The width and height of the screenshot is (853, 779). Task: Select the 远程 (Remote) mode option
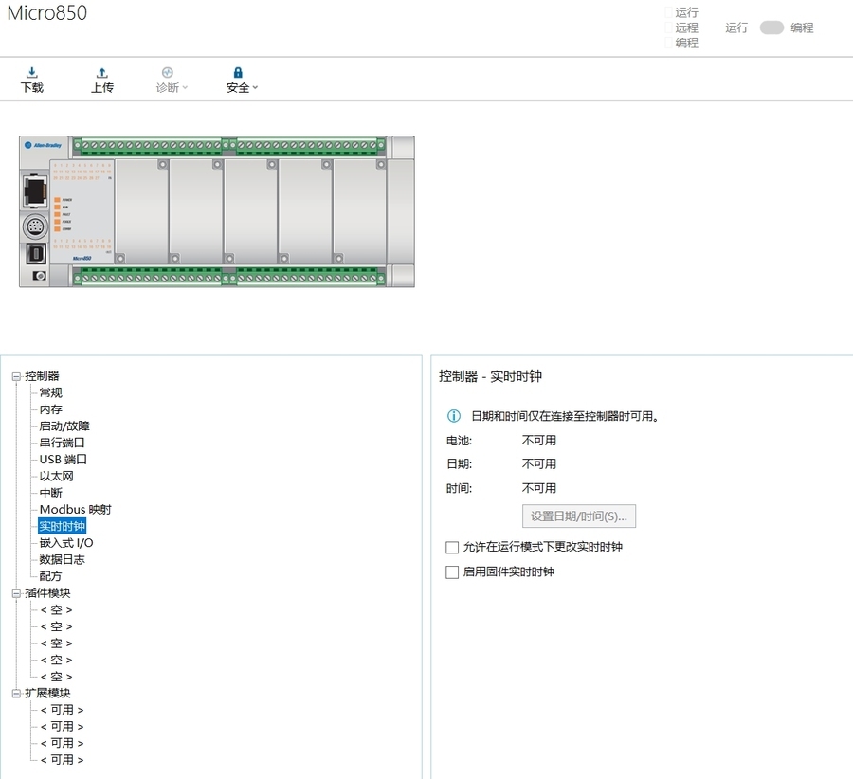[681, 27]
